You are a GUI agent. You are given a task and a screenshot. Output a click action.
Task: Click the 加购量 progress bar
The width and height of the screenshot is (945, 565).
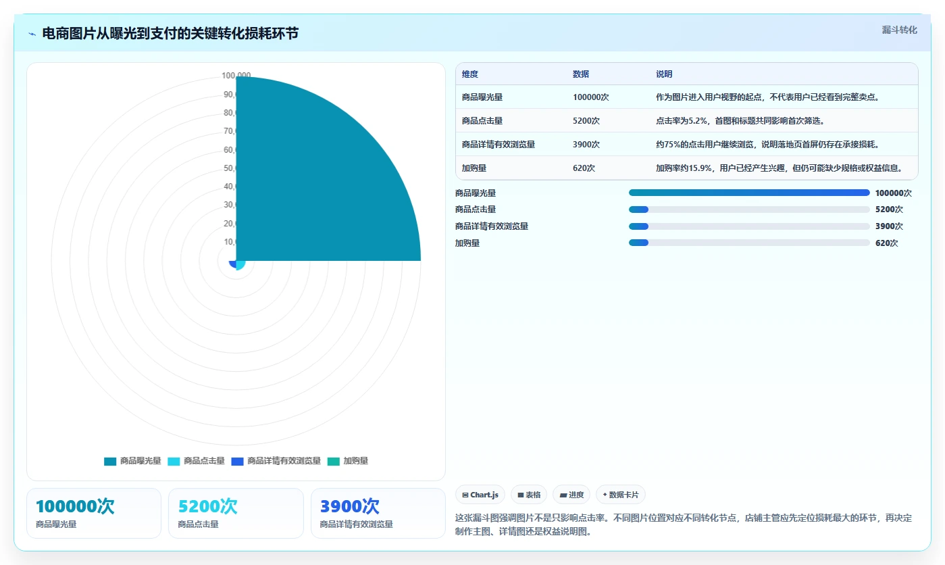point(749,243)
